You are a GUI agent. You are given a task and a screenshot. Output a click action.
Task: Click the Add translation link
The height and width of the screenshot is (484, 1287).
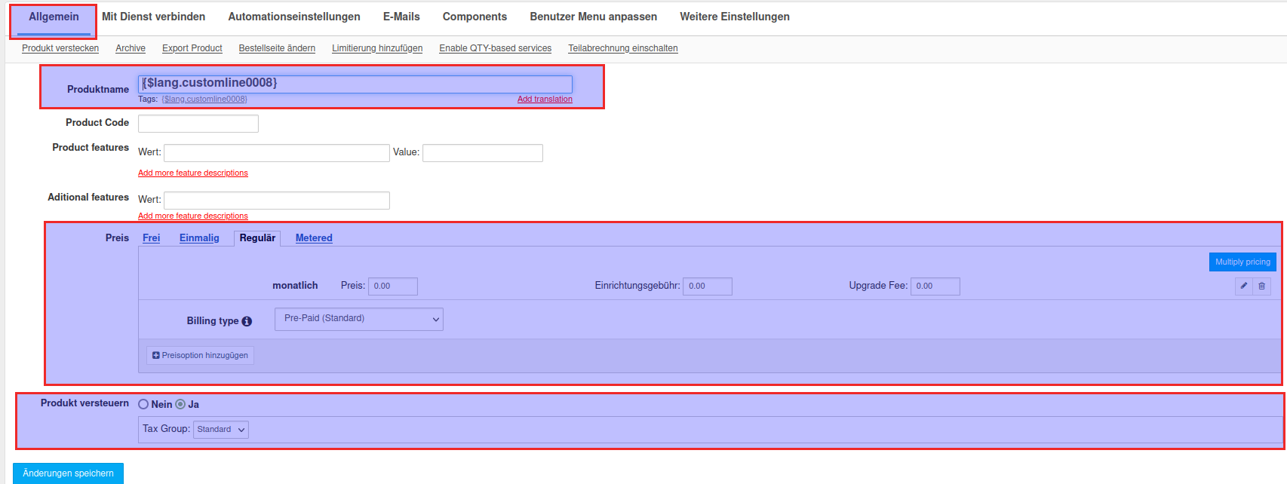[x=545, y=100]
